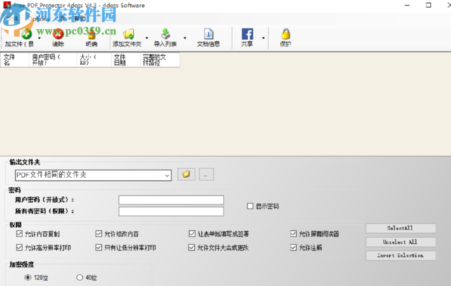Click the '...' button beside output folder

click(206, 174)
